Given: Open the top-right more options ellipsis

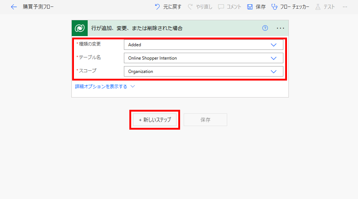Looking at the screenshot, I should click(x=345, y=7).
